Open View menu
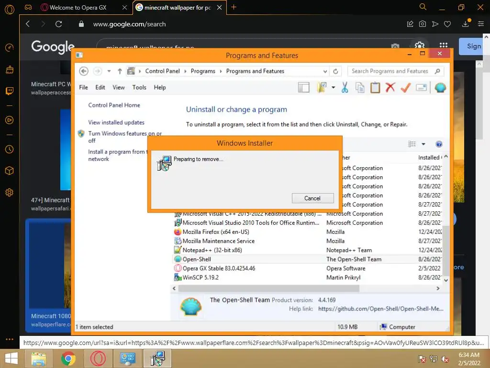 (119, 87)
